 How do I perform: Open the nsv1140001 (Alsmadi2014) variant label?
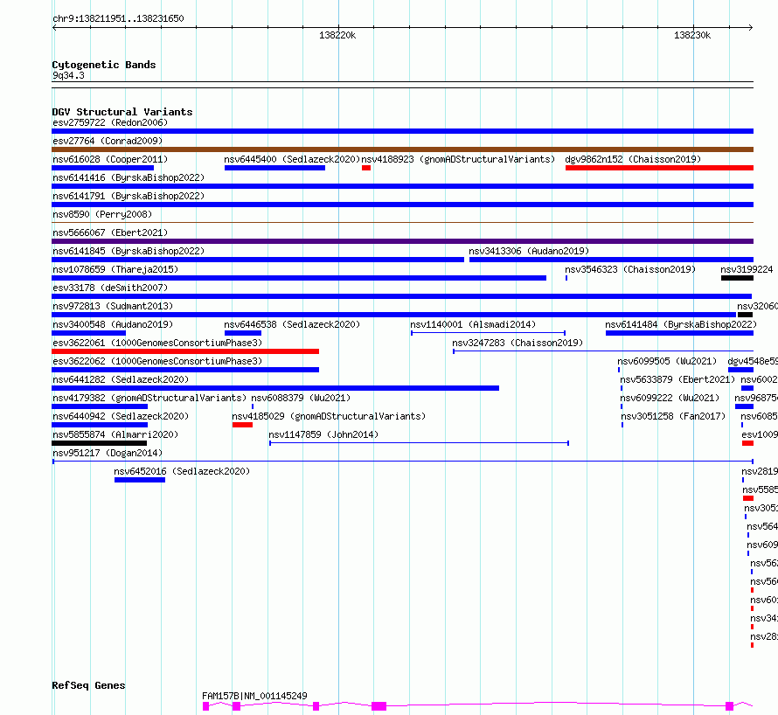tap(473, 324)
